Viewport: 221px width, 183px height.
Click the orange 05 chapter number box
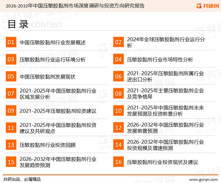tap(11, 76)
